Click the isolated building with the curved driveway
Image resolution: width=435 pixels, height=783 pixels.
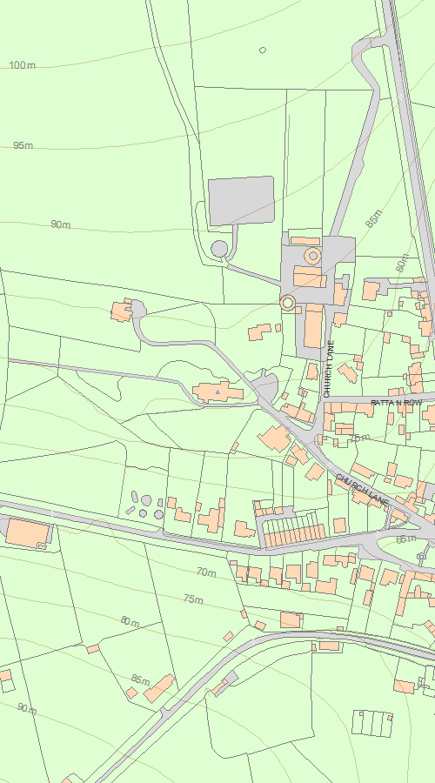[121, 310]
